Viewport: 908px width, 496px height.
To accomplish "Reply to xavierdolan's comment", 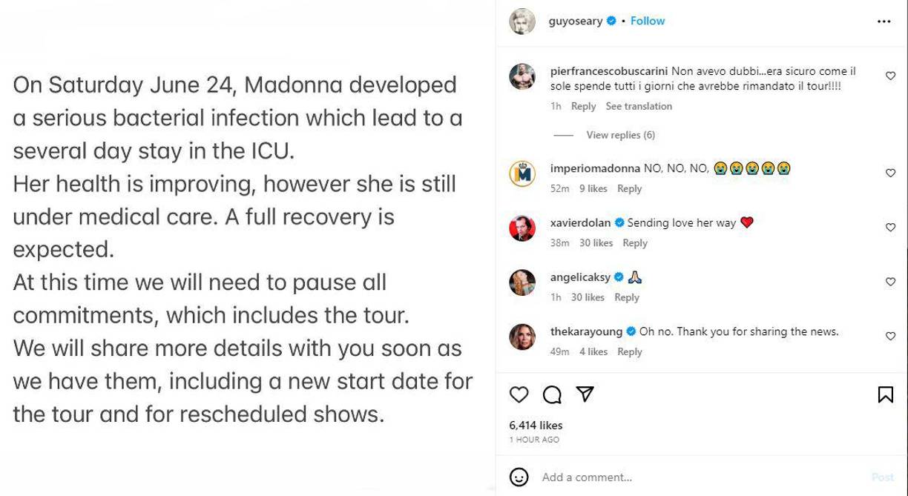I will (x=635, y=242).
